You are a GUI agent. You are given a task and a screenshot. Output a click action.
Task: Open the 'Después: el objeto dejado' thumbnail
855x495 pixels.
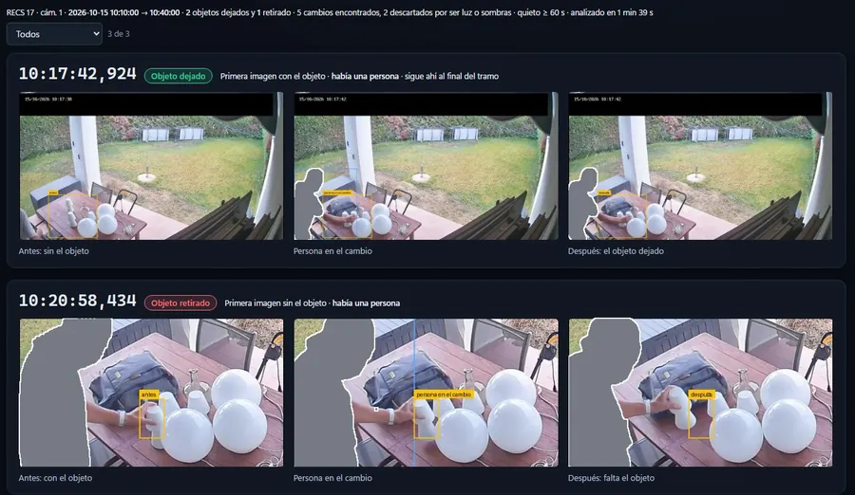click(x=700, y=166)
